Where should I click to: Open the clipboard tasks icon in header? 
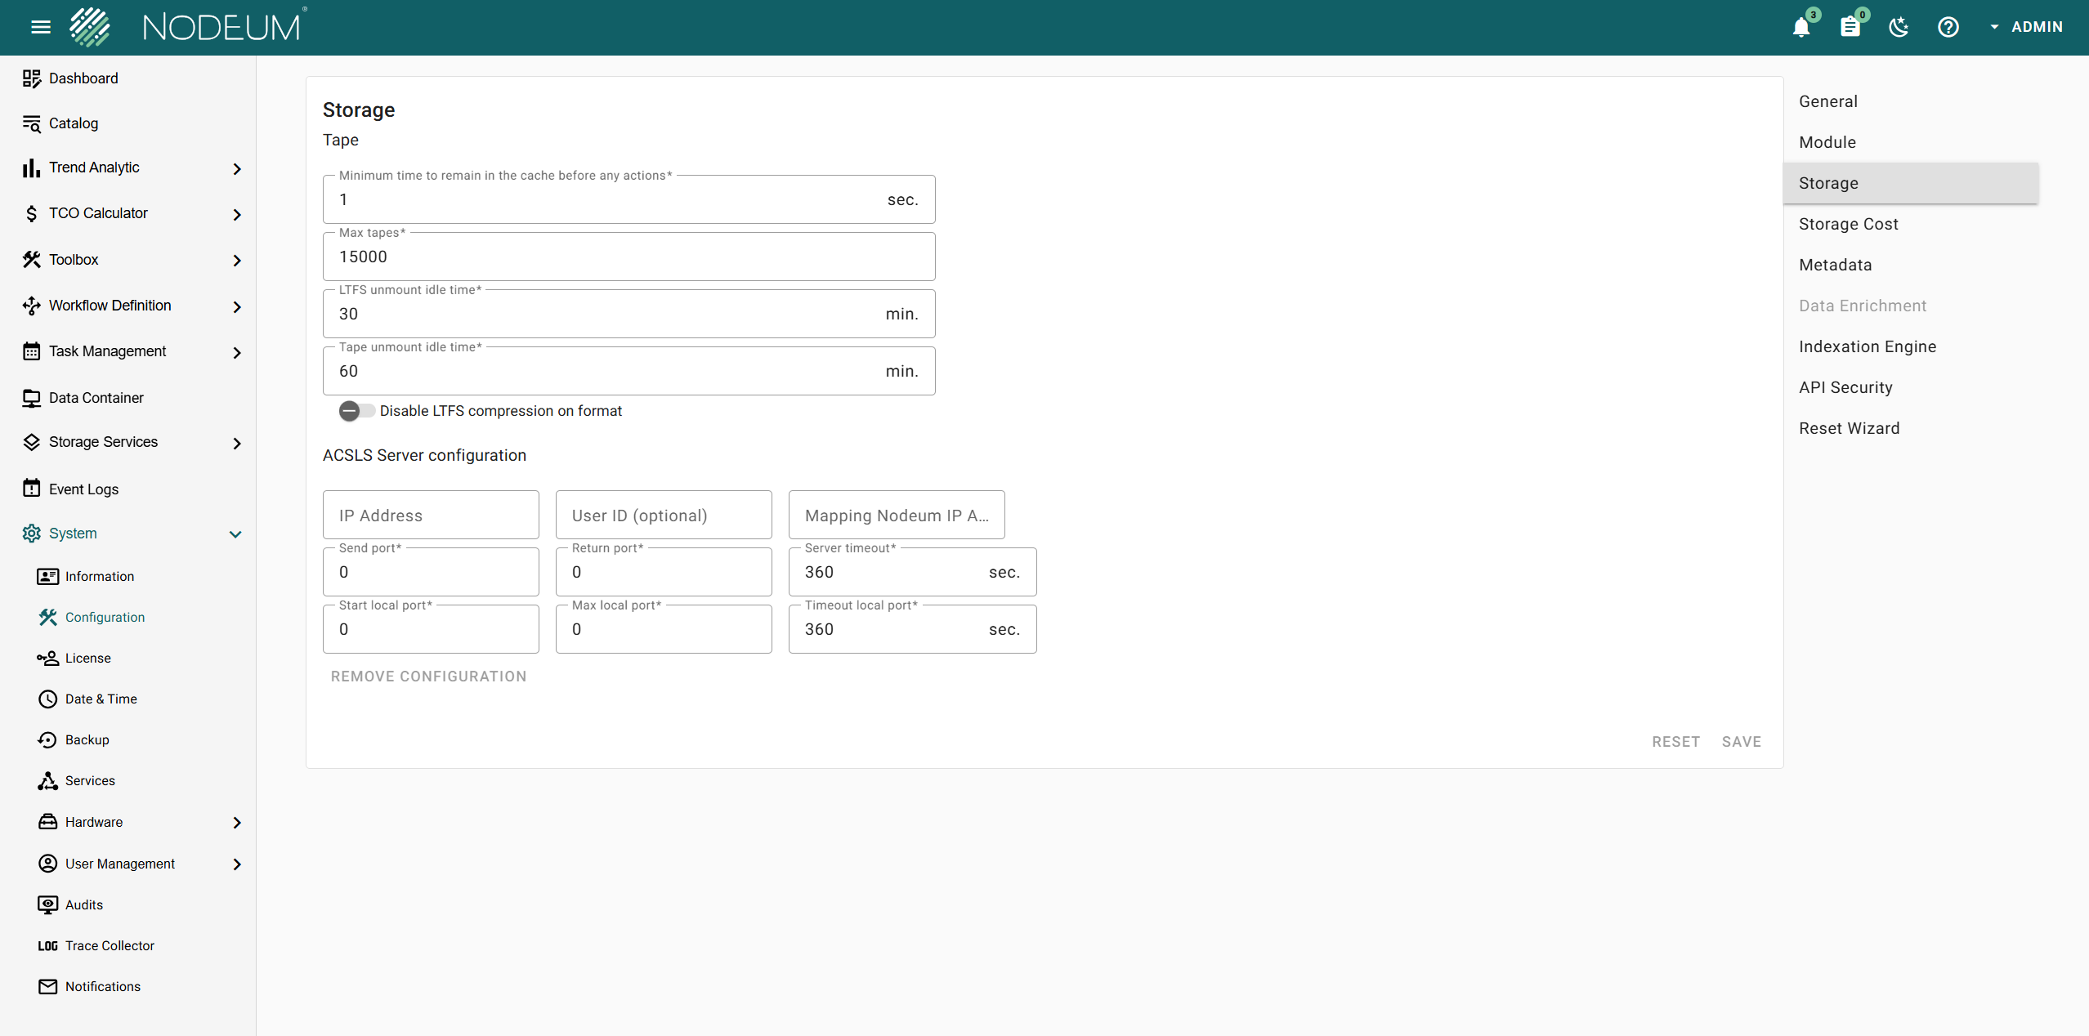[1850, 28]
